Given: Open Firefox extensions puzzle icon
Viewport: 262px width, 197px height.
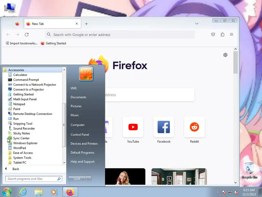Looking at the screenshot, I should 222,35.
